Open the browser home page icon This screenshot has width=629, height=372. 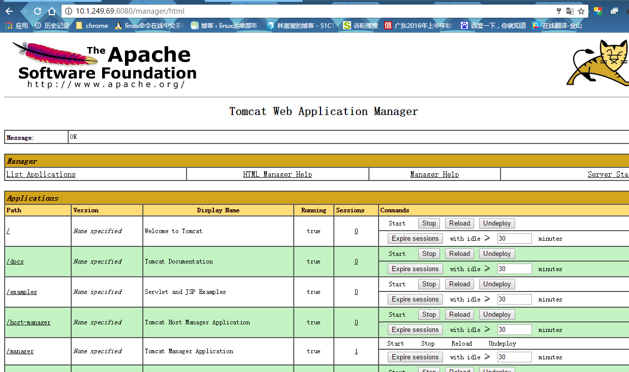click(x=51, y=11)
